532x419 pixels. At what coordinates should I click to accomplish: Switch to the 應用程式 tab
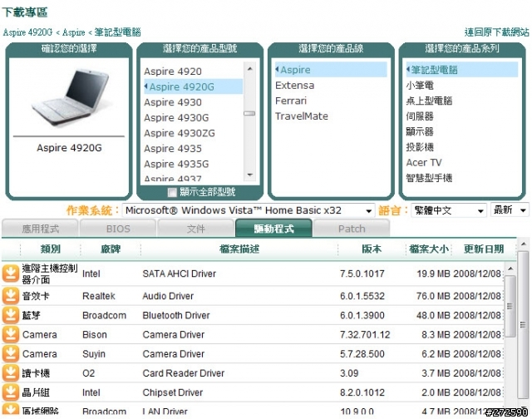click(40, 229)
